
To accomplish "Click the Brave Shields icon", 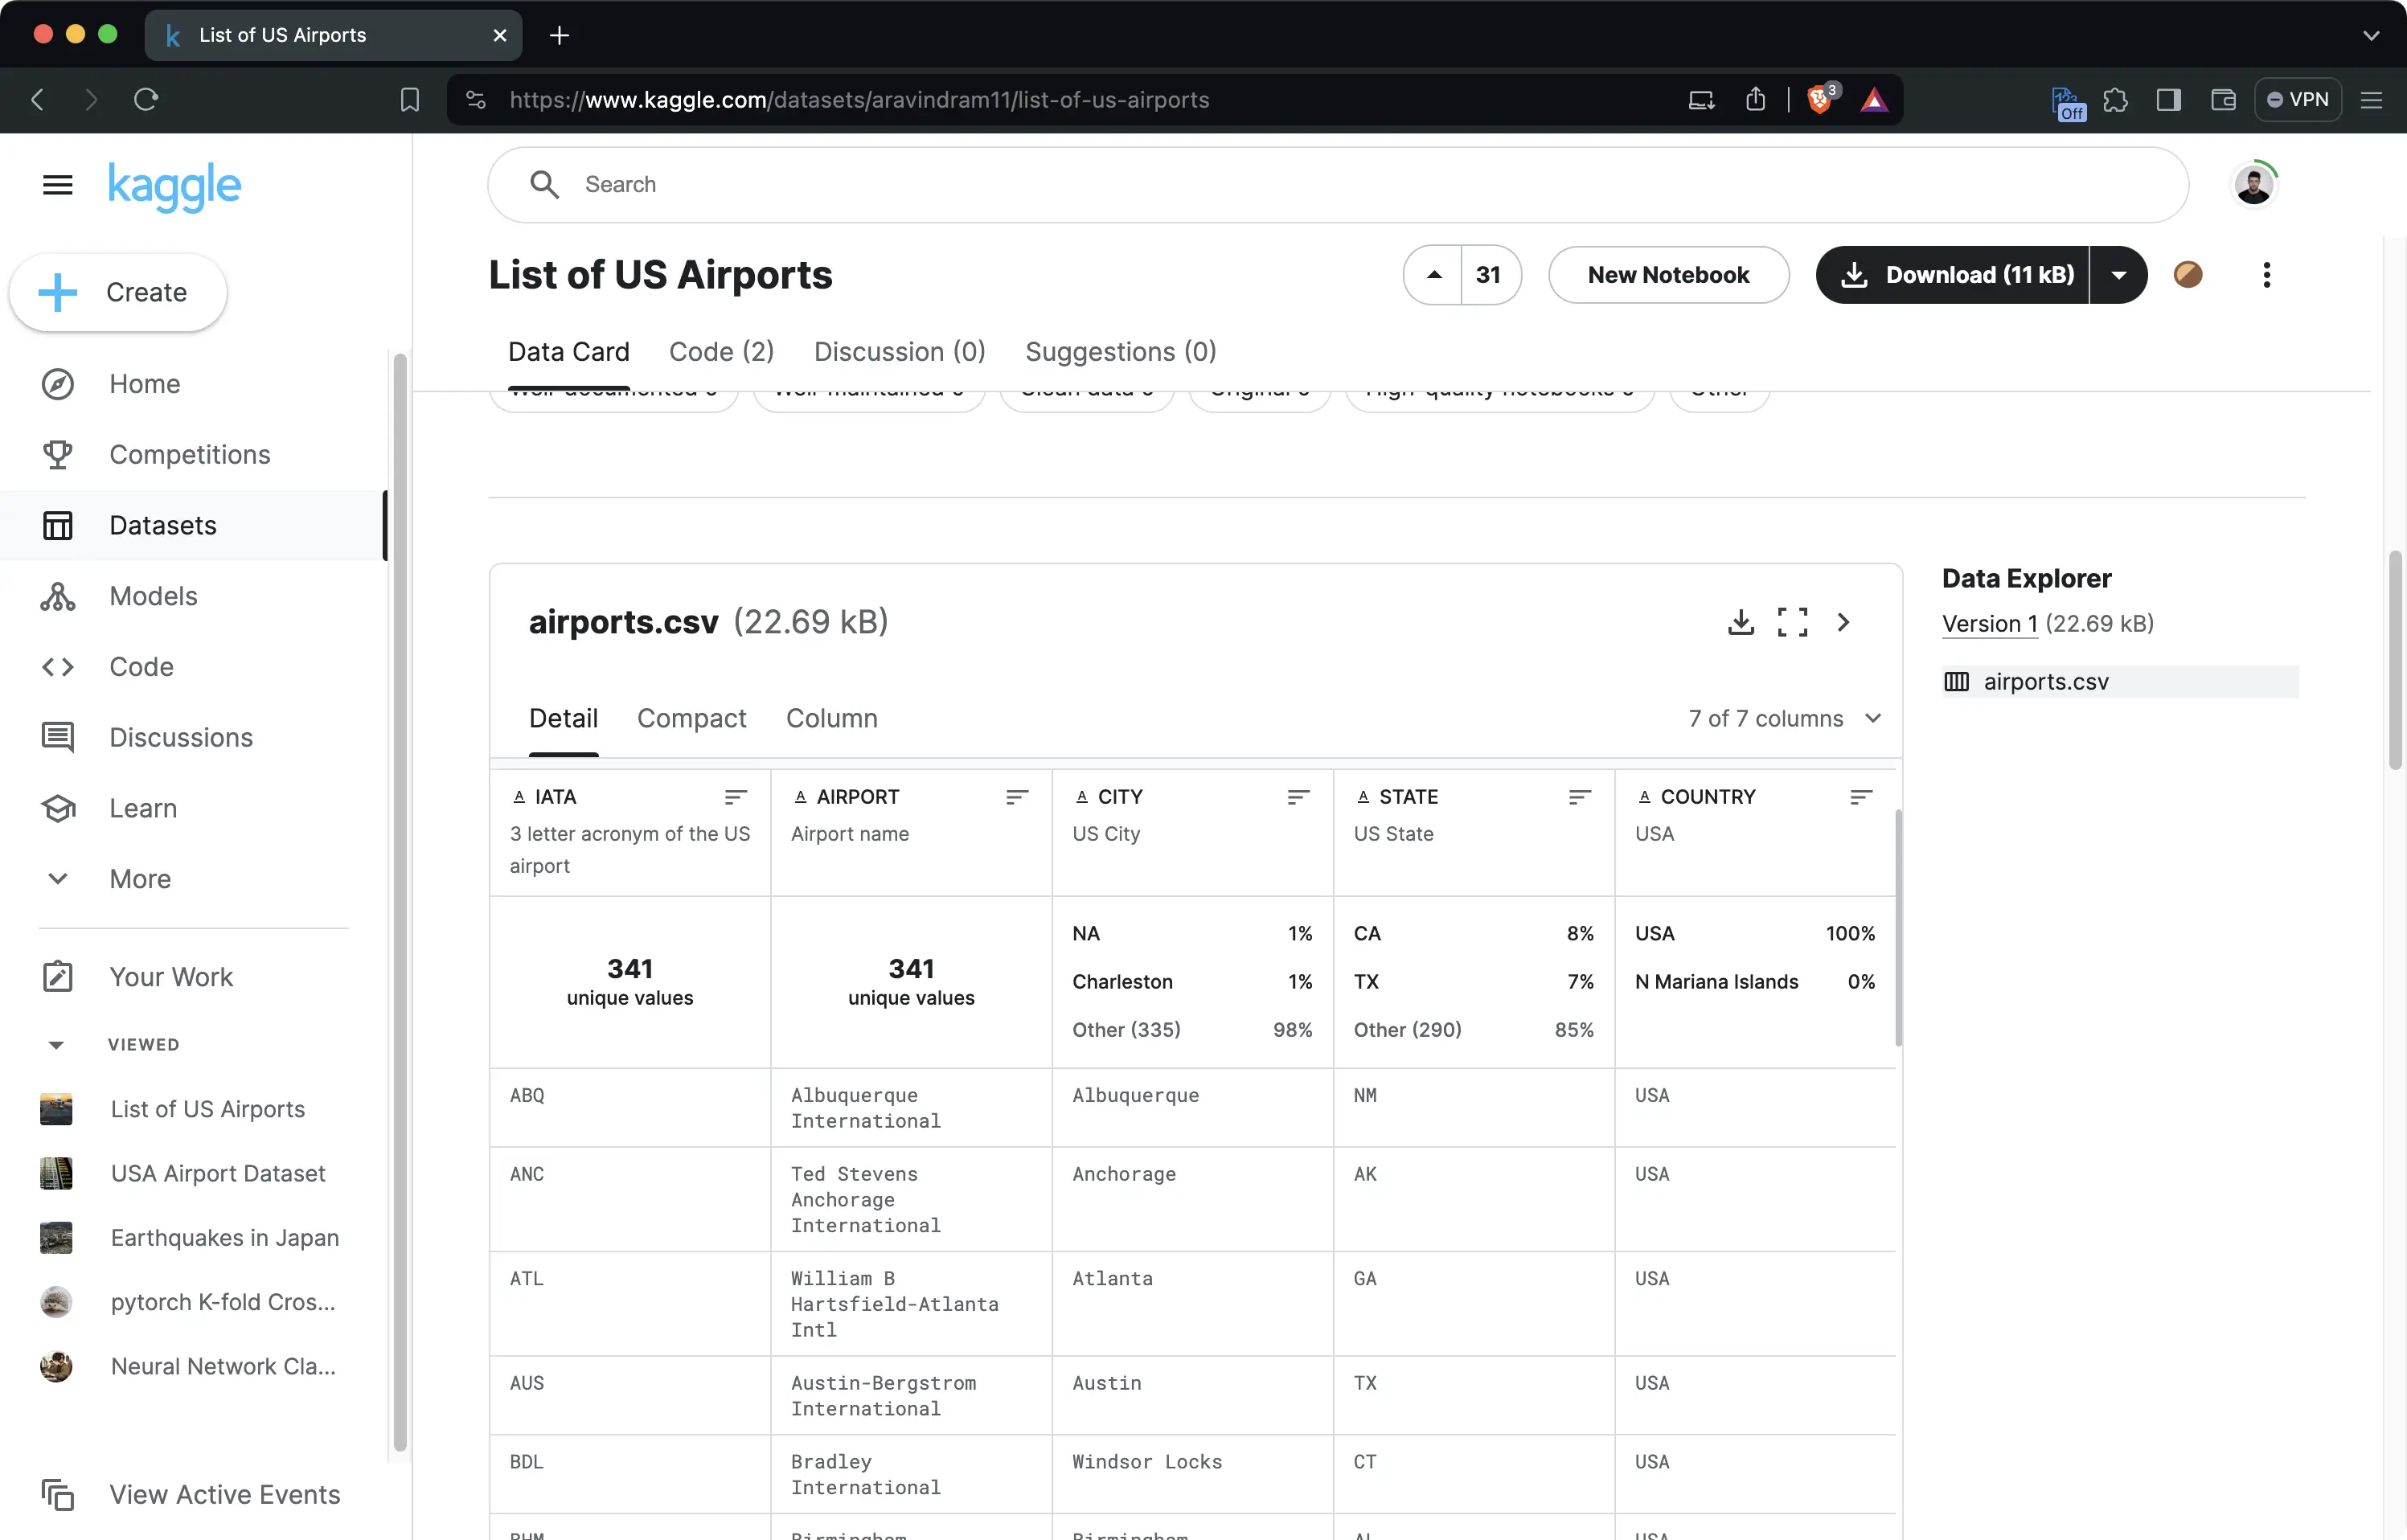I will [x=1820, y=100].
